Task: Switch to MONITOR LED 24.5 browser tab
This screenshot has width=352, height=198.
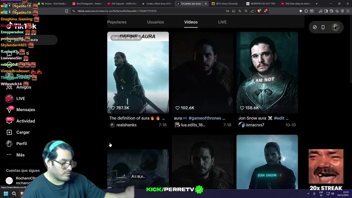Action: (261, 4)
